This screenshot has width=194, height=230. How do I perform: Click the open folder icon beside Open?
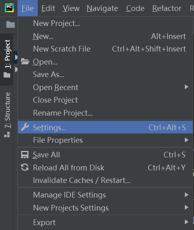coord(25,62)
